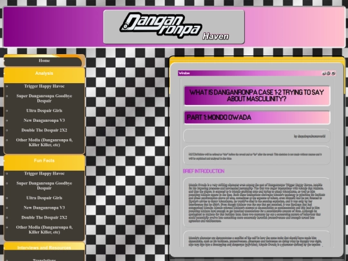Open Trigger Happy Havoc under Analysis

tap(44, 86)
